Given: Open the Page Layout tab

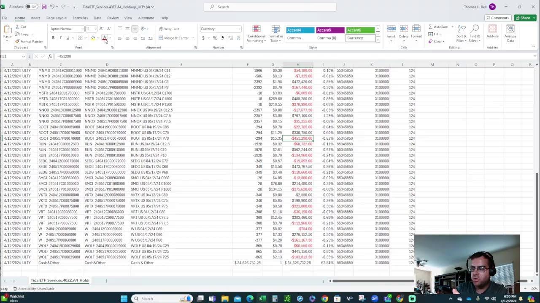Looking at the screenshot, I should tap(57, 18).
